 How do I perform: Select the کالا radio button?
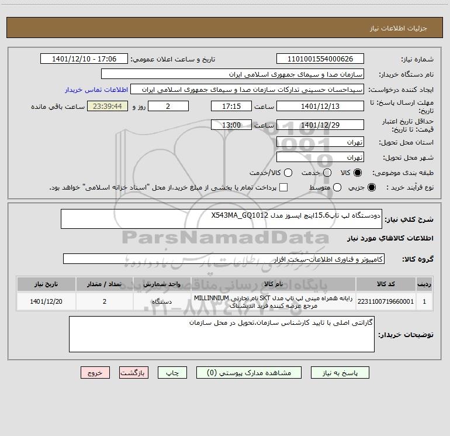[x=358, y=173]
